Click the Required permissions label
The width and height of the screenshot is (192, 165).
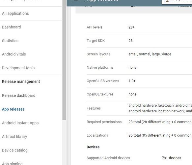tap(104, 122)
